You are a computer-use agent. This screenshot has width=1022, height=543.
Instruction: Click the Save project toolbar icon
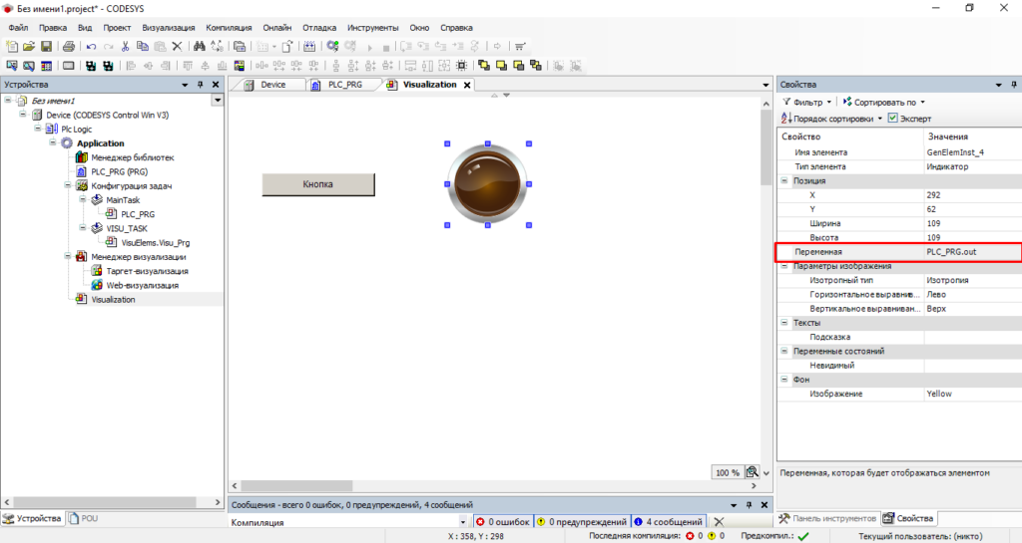[x=46, y=46]
